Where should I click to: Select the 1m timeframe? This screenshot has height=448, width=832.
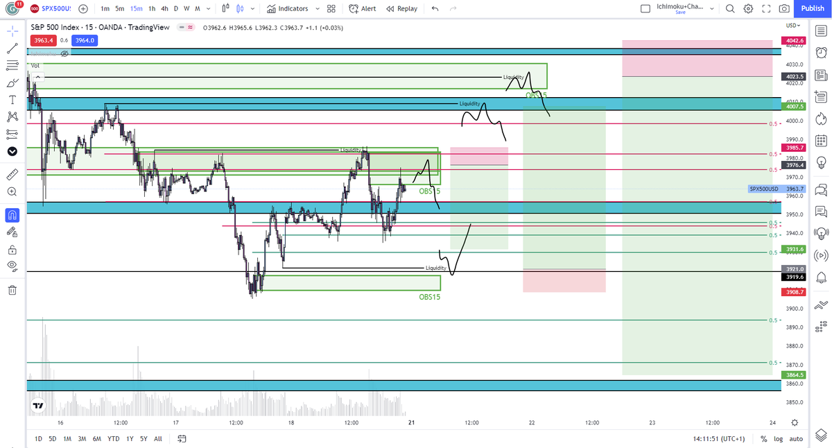tap(105, 8)
